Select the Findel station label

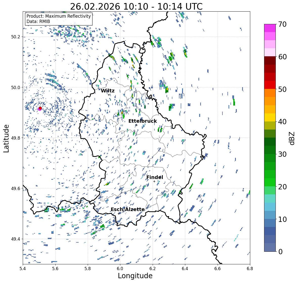click(155, 177)
